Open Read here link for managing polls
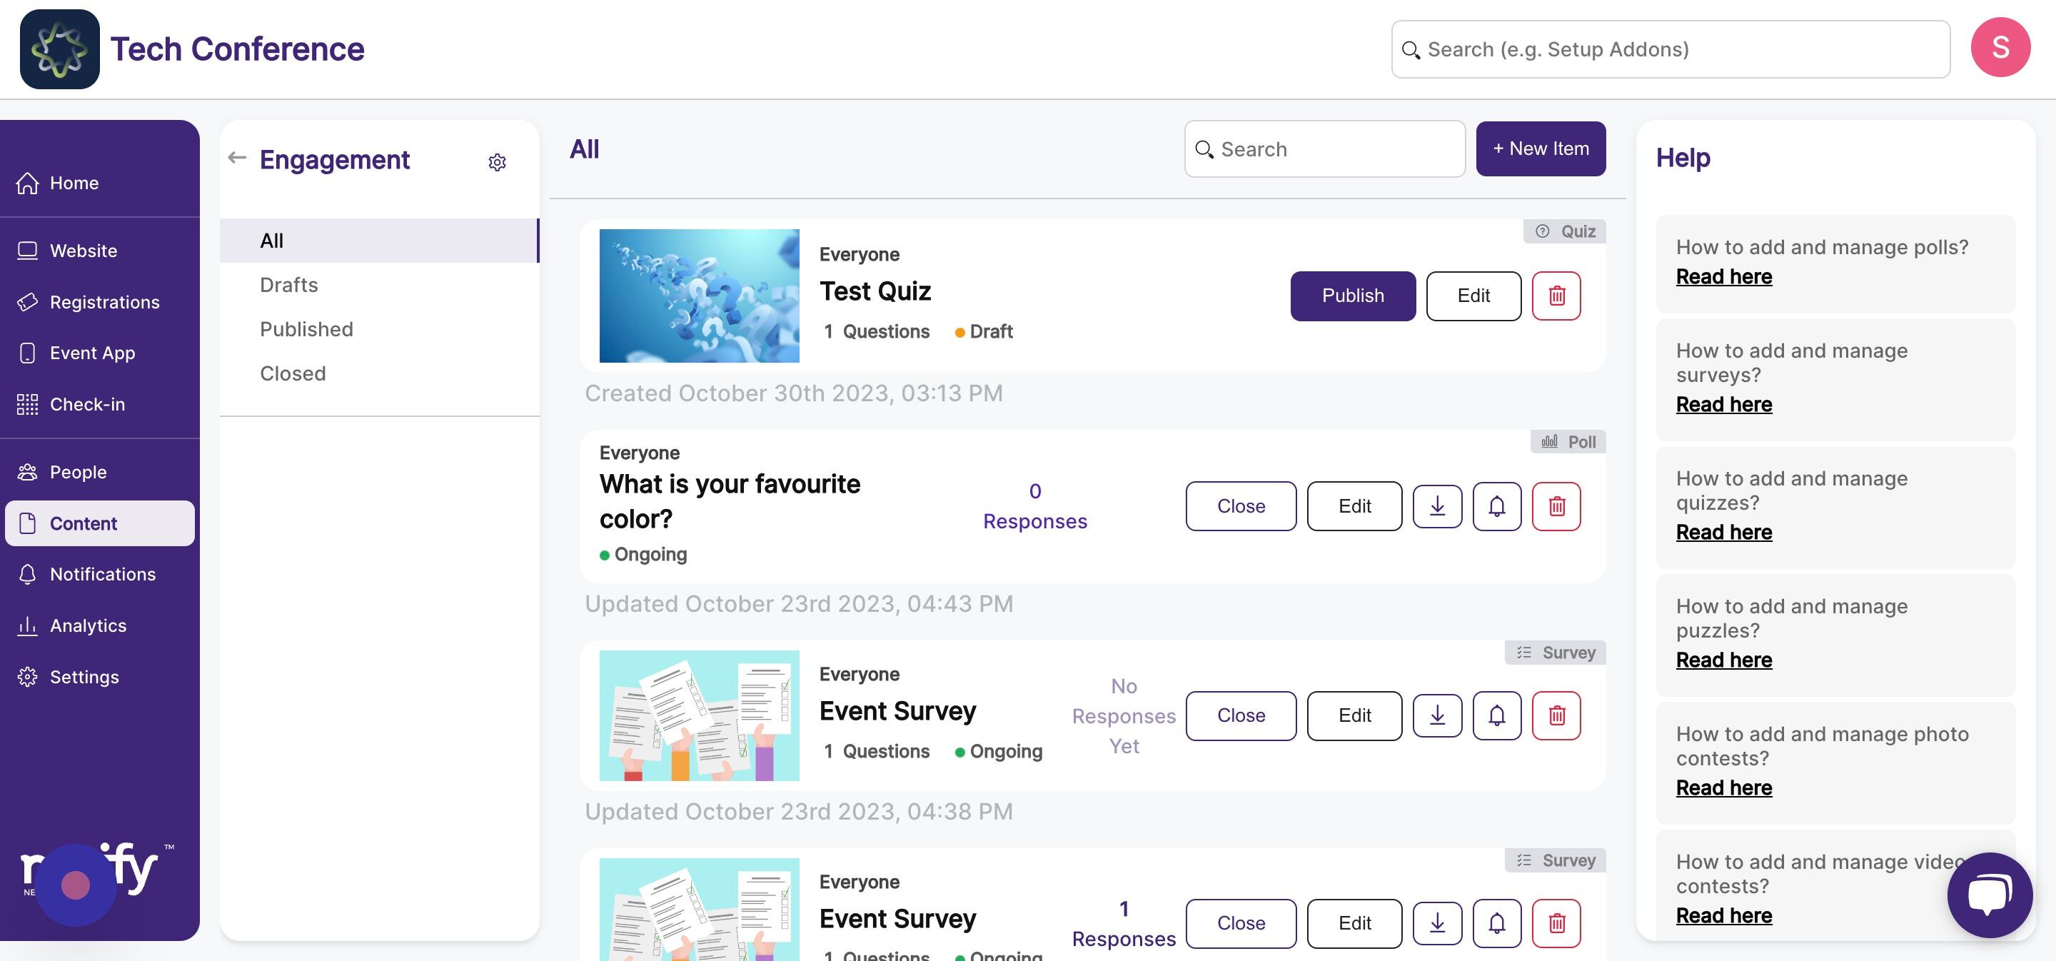The height and width of the screenshot is (961, 2056). point(1723,277)
